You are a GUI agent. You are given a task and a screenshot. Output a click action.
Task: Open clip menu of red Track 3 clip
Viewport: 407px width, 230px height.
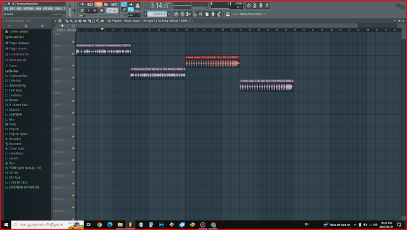click(x=186, y=57)
